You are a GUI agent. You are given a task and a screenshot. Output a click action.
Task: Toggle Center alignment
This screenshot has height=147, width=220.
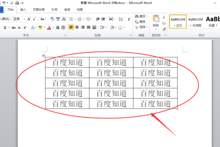[x=77, y=27]
